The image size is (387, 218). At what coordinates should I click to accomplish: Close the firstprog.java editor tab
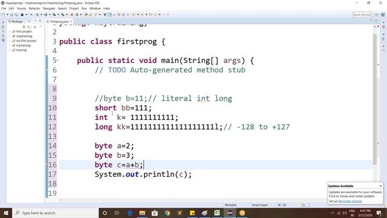point(71,22)
